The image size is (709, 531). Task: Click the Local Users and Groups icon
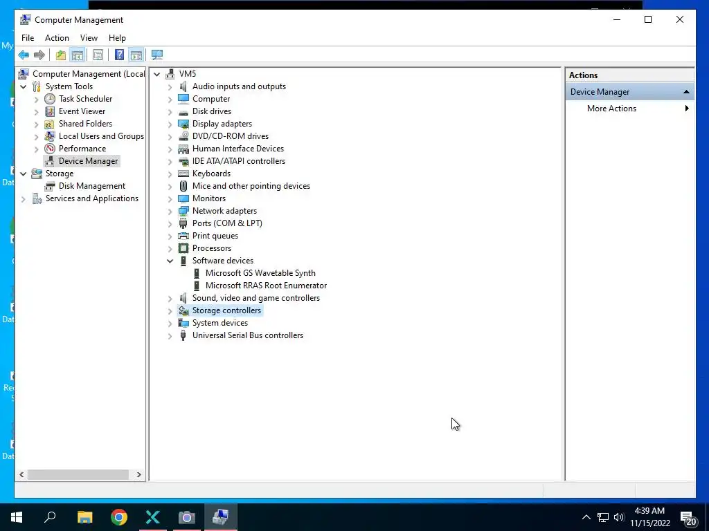pos(50,136)
